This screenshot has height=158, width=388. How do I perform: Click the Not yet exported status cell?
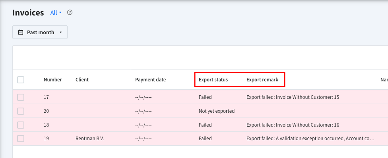217,111
